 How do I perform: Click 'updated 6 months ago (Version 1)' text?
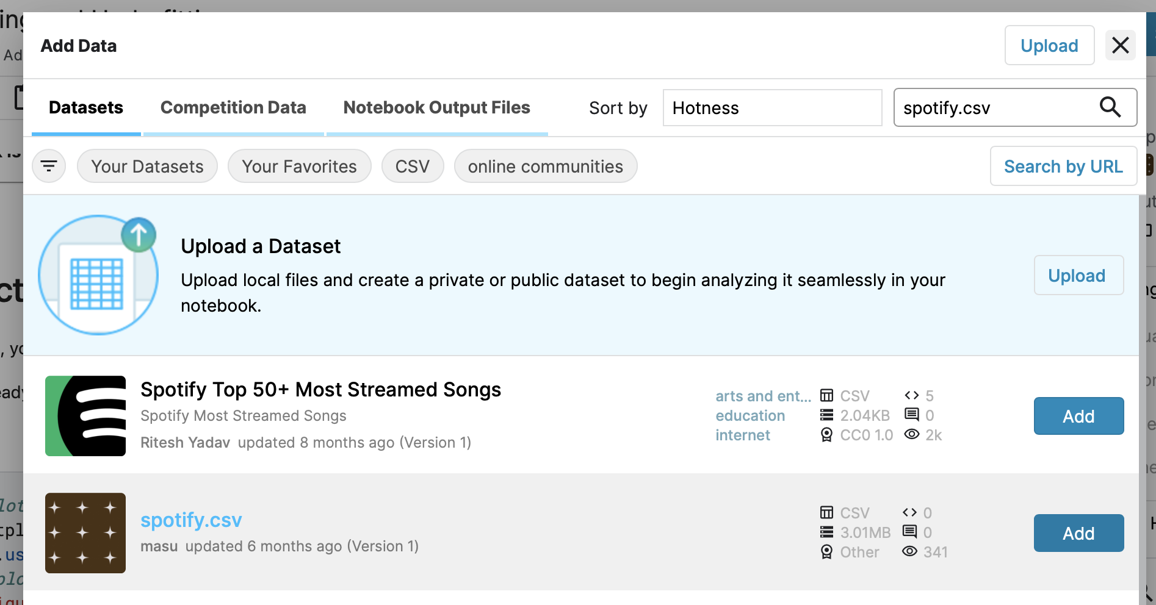pyautogui.click(x=302, y=546)
